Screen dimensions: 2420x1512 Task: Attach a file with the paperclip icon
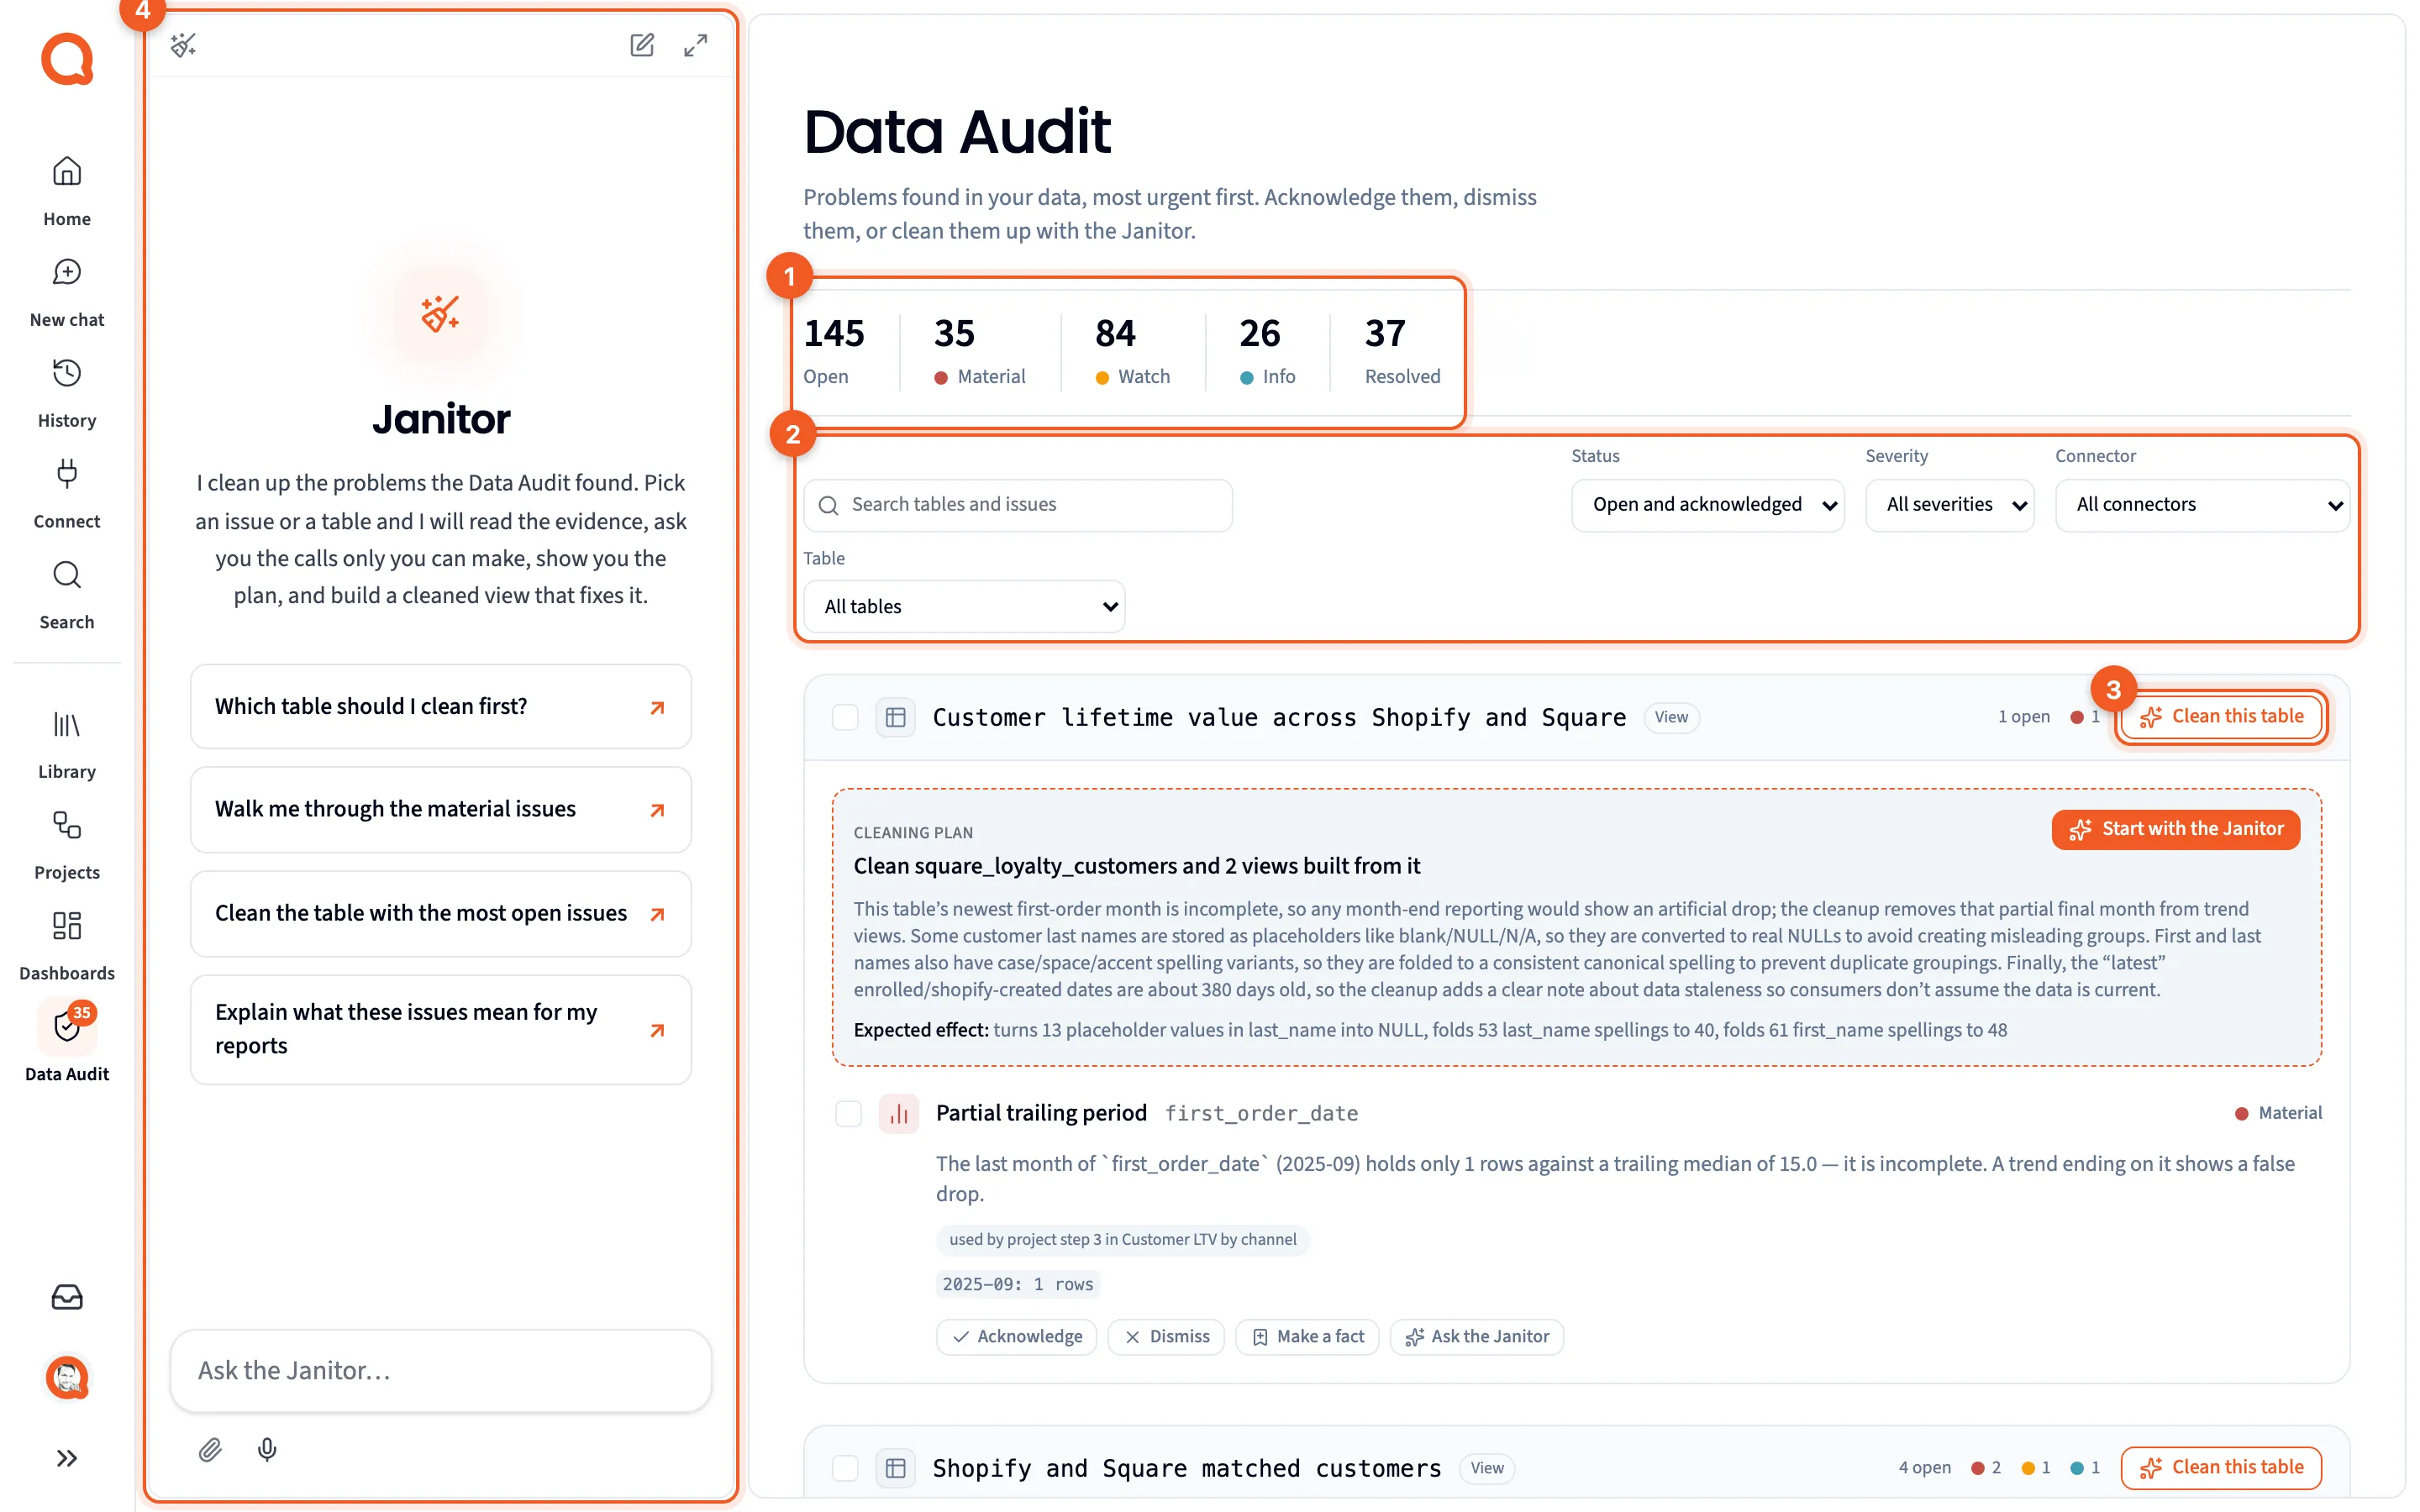click(x=209, y=1449)
